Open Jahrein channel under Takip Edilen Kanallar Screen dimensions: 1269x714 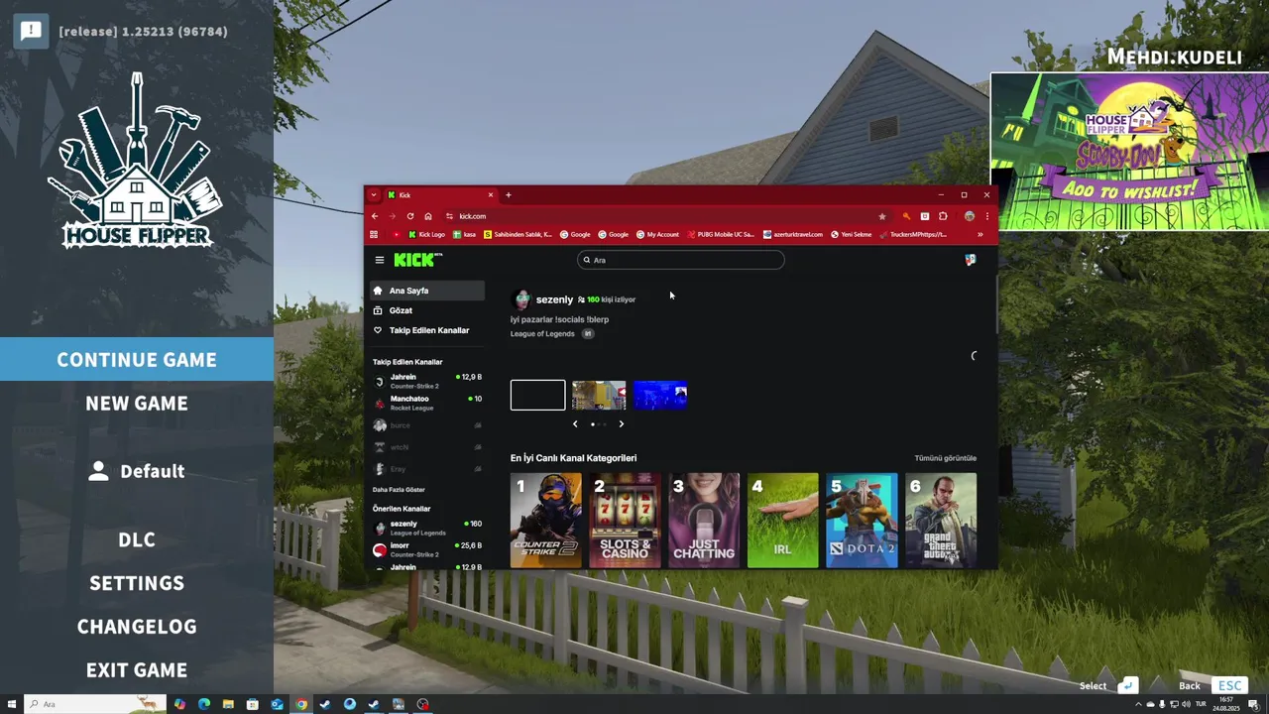(427, 381)
